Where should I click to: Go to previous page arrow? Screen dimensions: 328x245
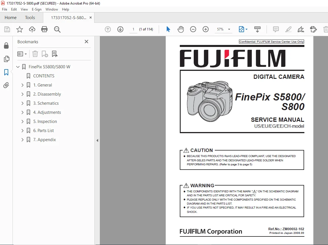tap(108, 29)
